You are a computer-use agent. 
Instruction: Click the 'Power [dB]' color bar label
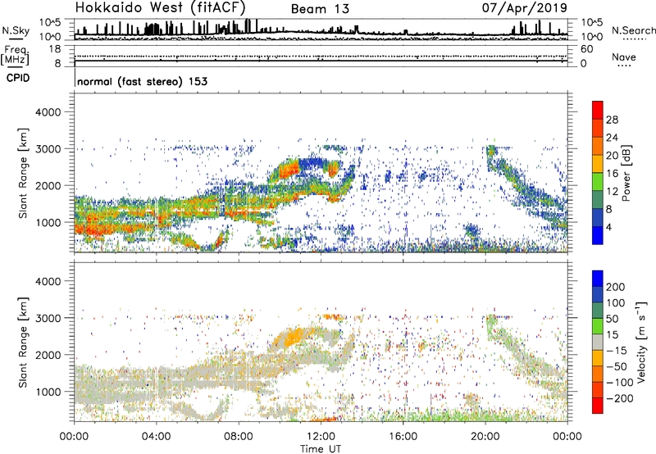pos(626,173)
